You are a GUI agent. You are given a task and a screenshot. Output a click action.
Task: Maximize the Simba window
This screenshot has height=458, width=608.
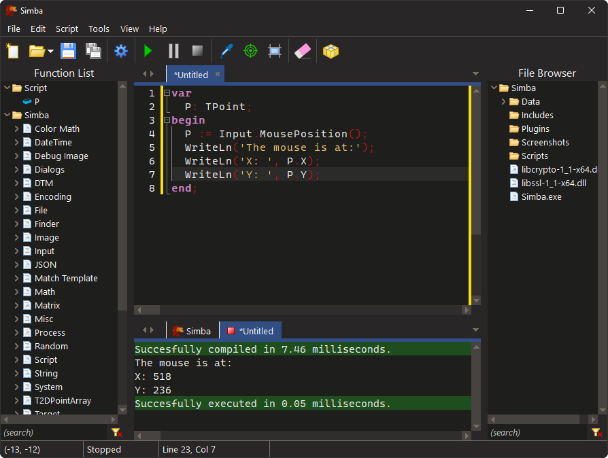tap(560, 10)
